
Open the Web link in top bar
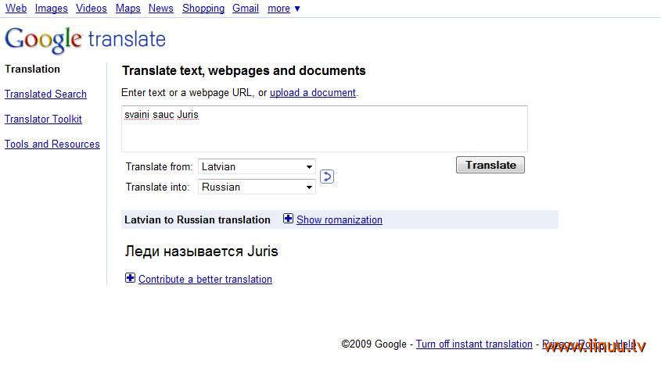pos(16,8)
